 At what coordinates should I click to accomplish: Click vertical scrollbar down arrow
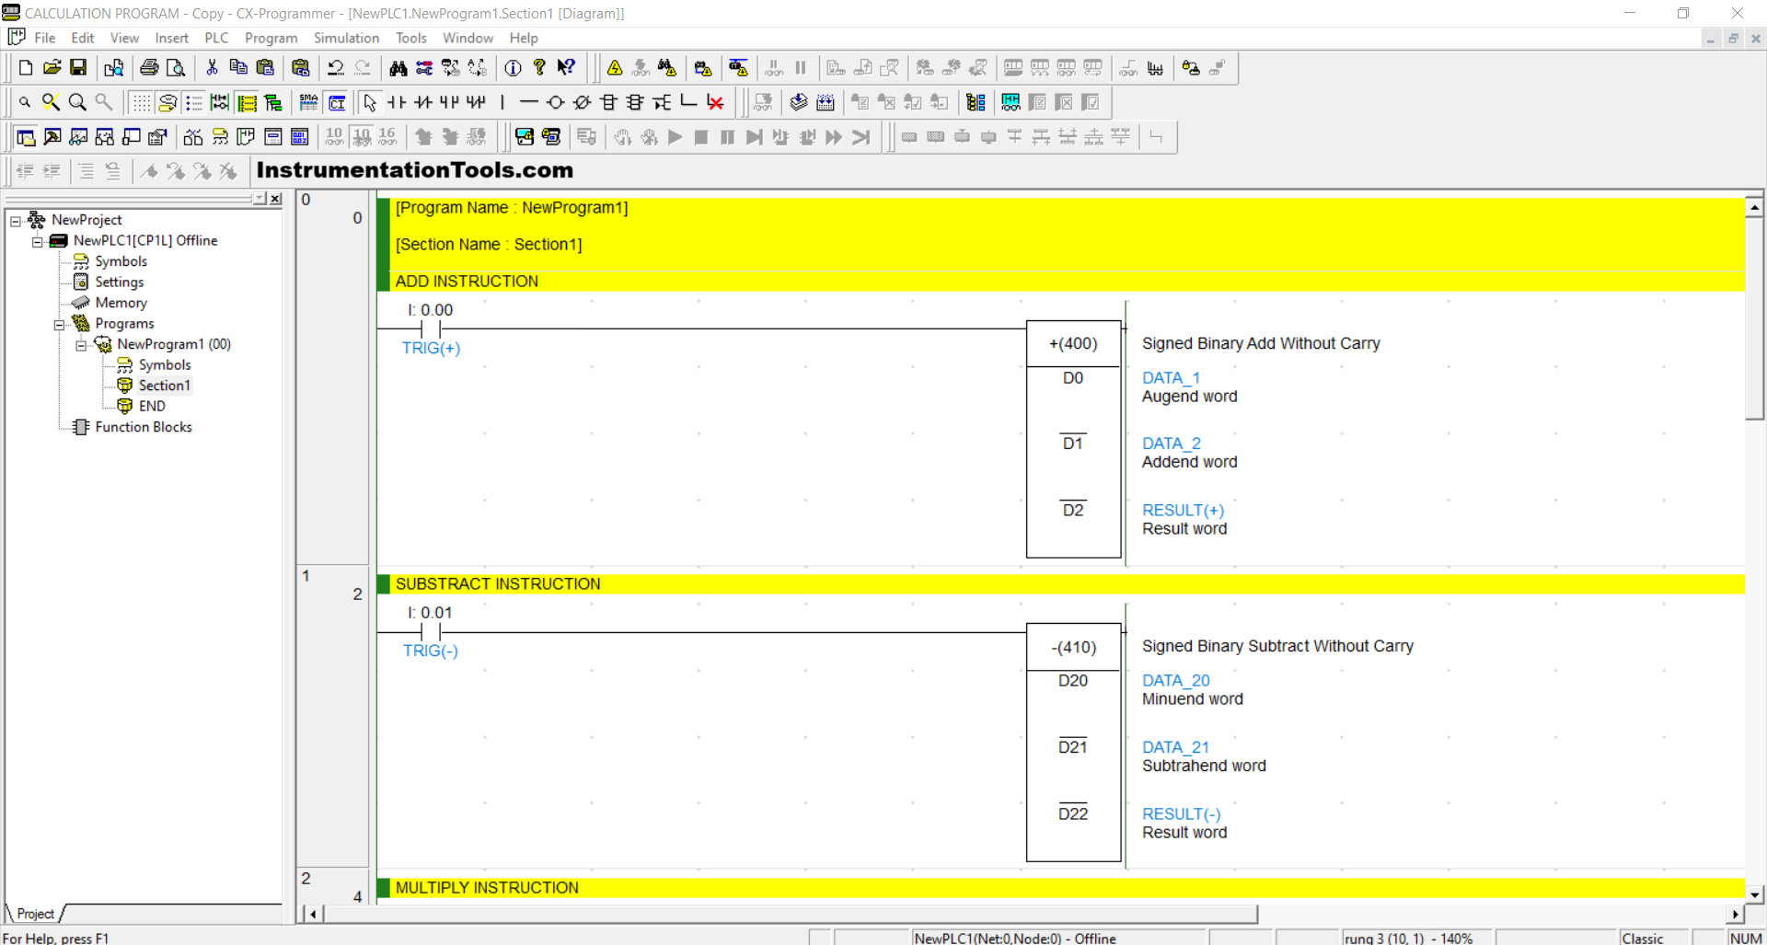[x=1755, y=893]
